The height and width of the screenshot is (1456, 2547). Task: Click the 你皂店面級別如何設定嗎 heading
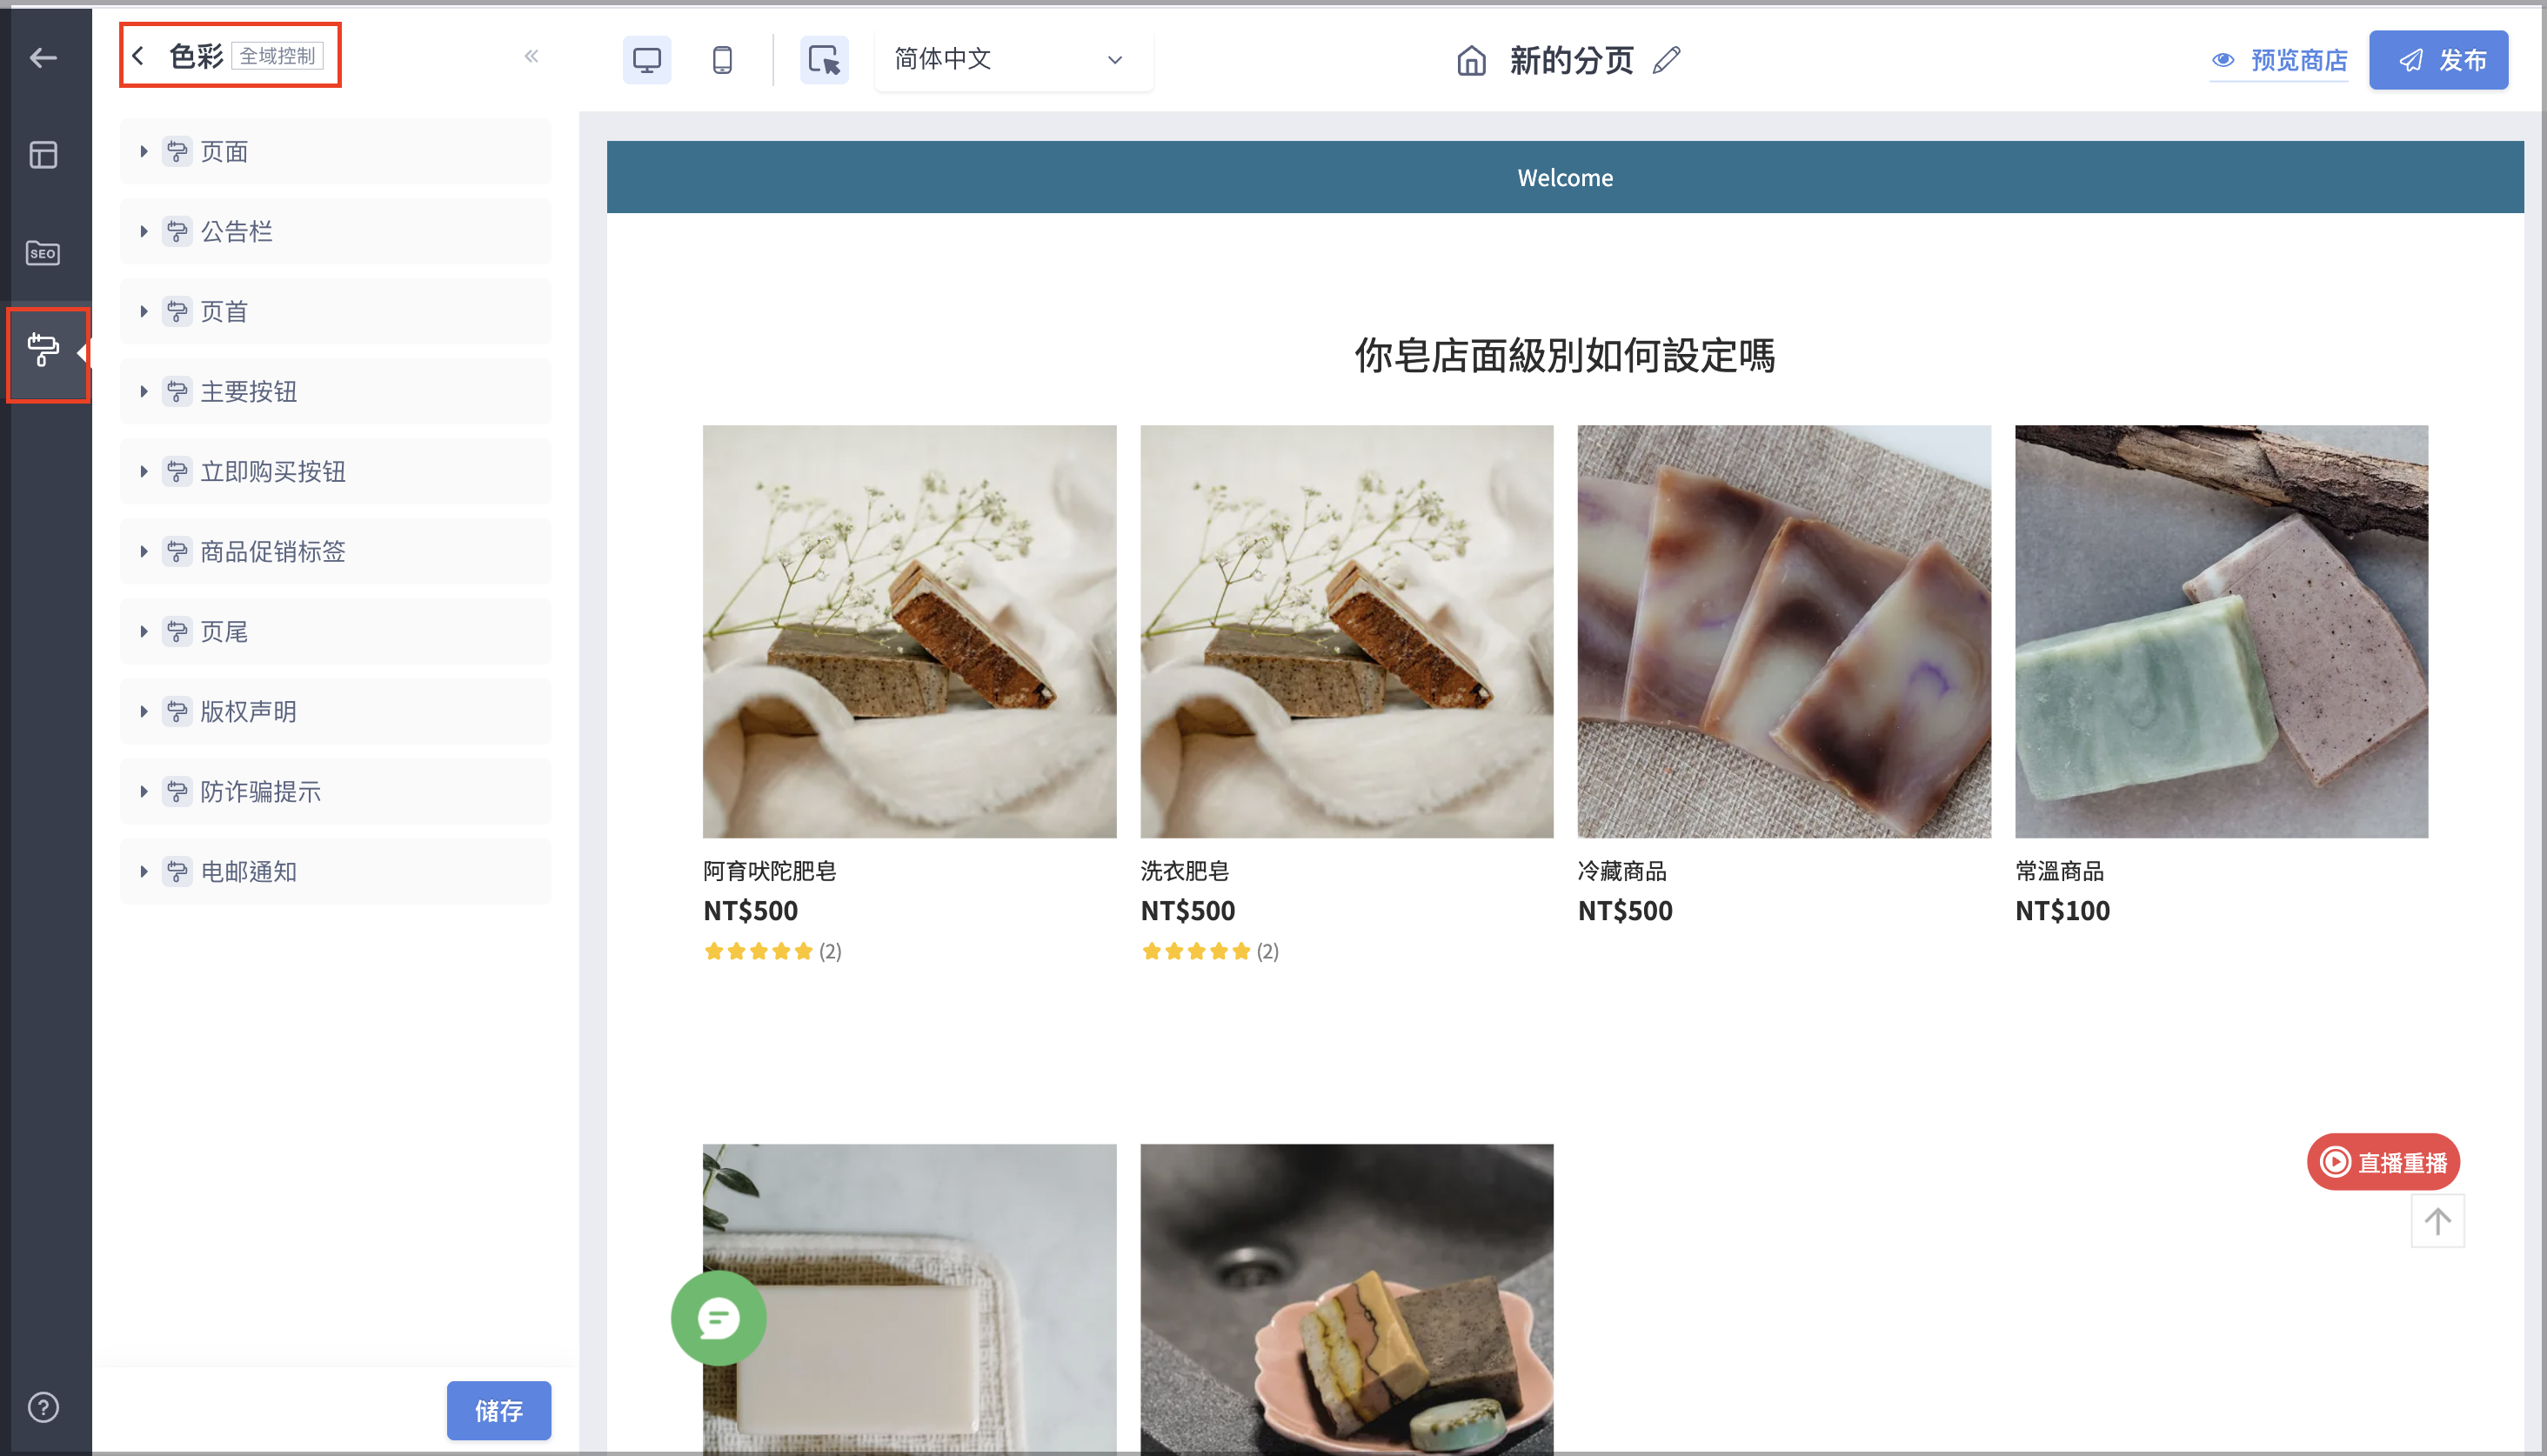(1564, 355)
